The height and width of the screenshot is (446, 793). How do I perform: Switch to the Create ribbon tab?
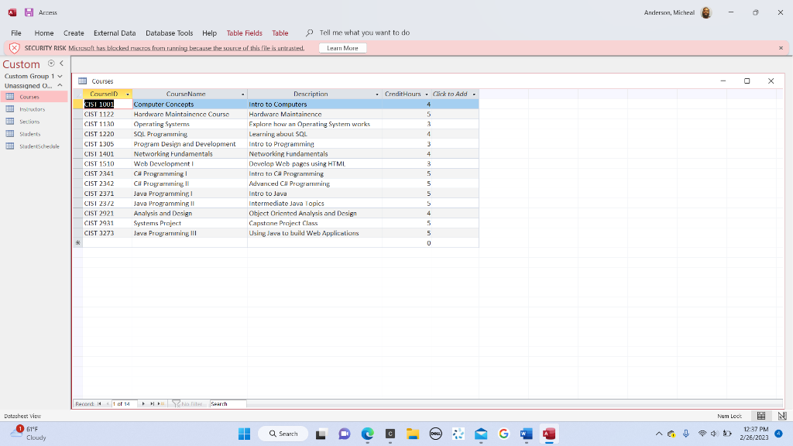[x=72, y=33]
